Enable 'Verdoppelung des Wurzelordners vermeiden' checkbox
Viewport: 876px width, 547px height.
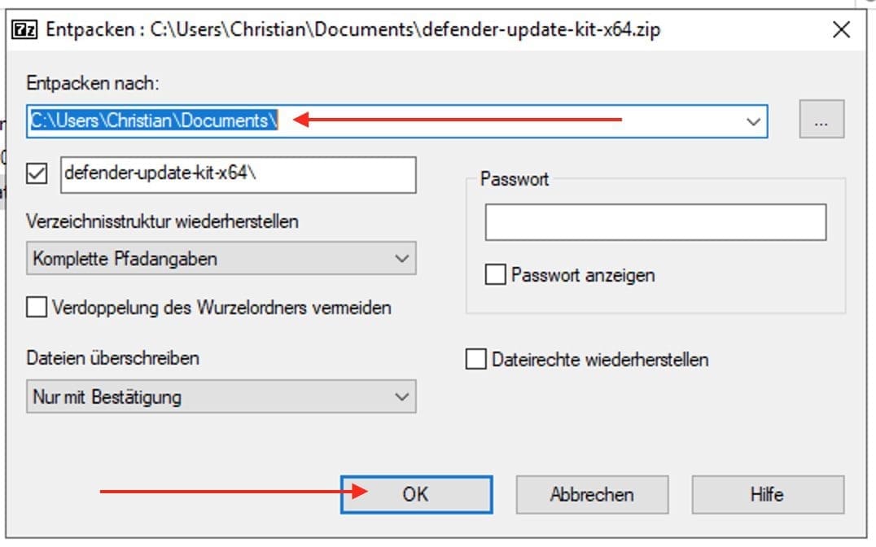(37, 308)
